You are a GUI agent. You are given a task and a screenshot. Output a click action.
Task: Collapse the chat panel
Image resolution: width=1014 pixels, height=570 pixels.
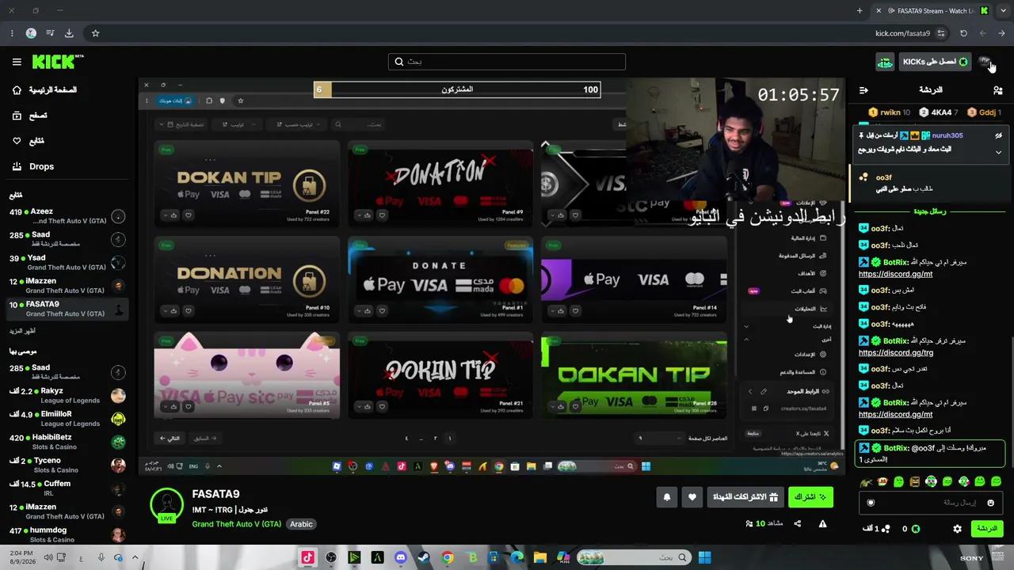(863, 90)
